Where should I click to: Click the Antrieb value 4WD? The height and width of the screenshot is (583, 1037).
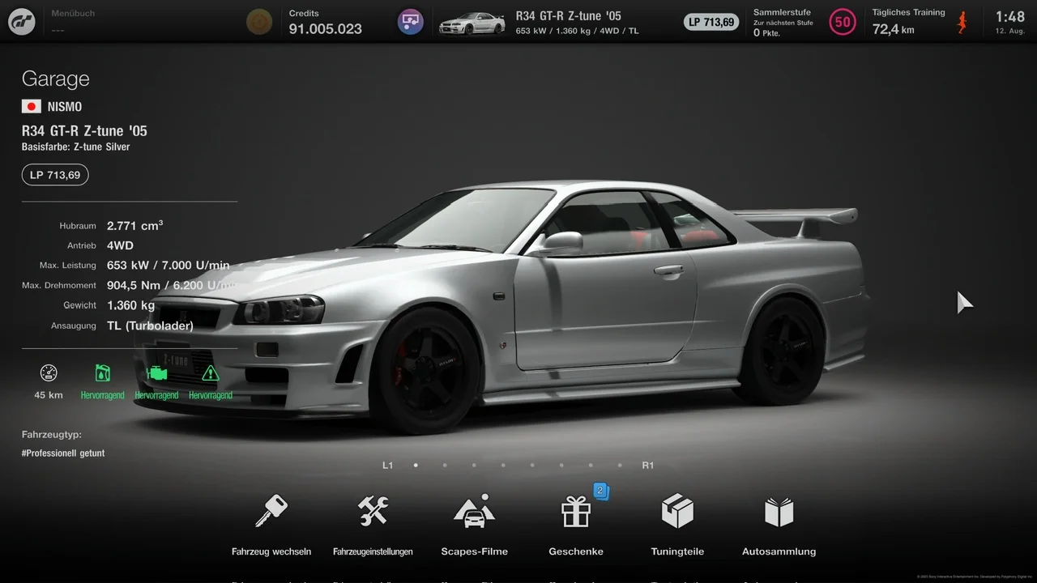(x=120, y=245)
